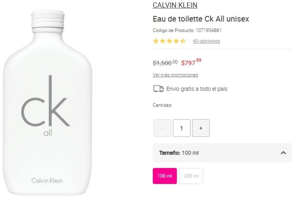Increase quantity with the plus button
The image size is (292, 200).
201,128
